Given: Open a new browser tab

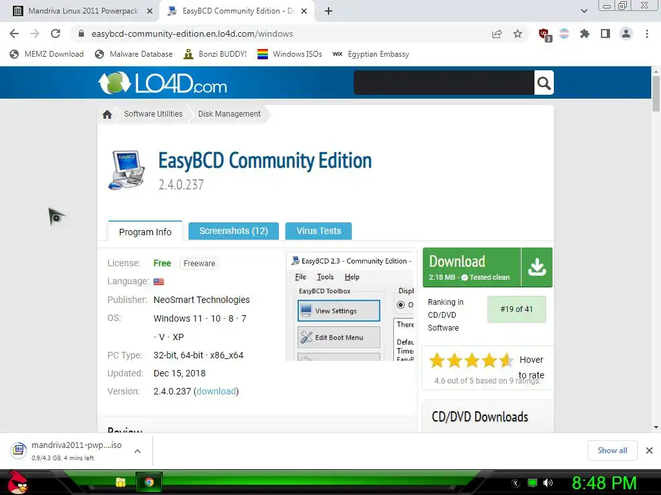Looking at the screenshot, I should point(329,11).
